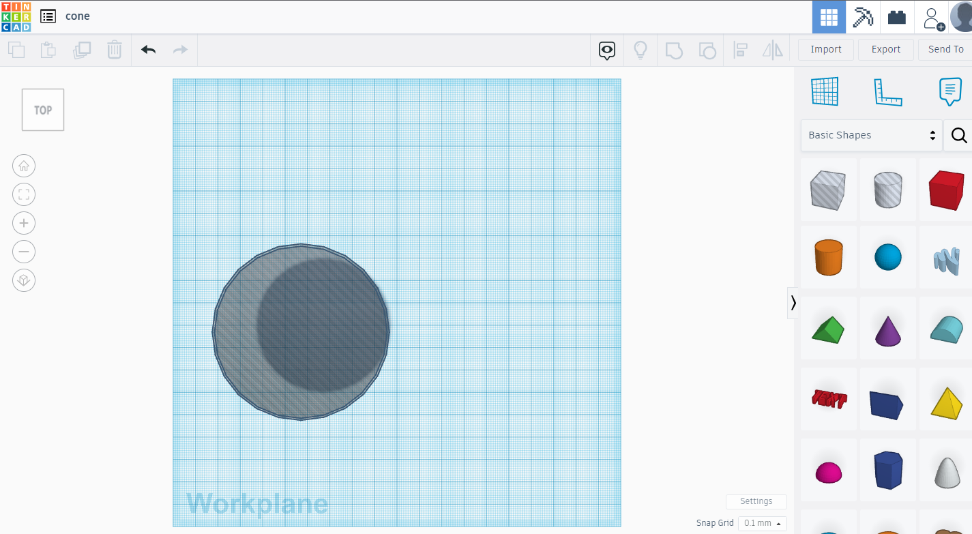This screenshot has height=534, width=972.
Task: Click the Undo arrow
Action: 148,49
